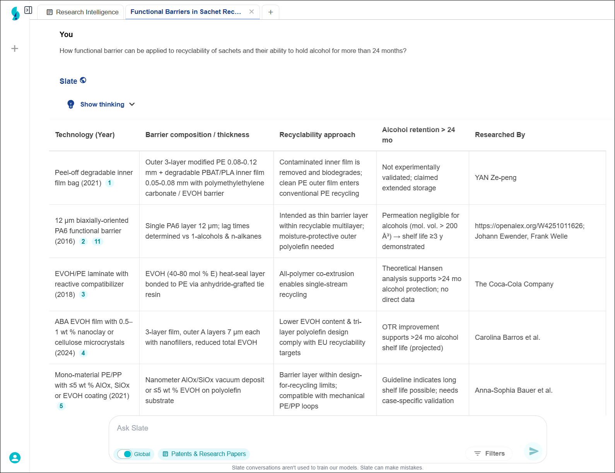This screenshot has height=473, width=615.
Task: Click the Slate logo in the sidebar
Action: tap(15, 14)
